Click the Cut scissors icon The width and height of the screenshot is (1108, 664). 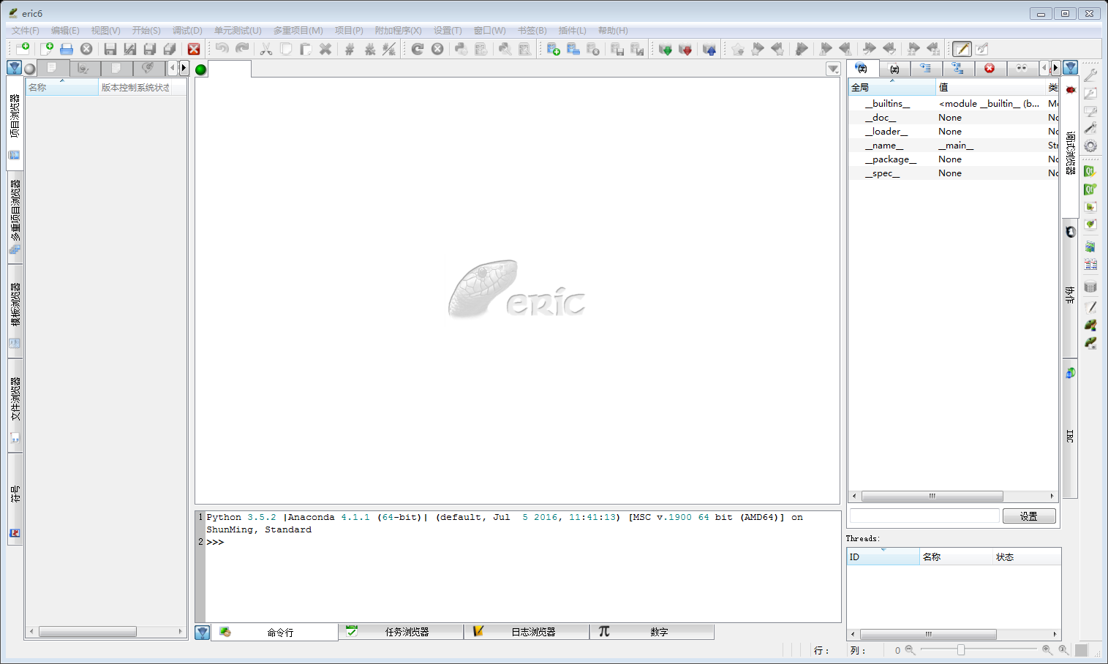click(266, 49)
